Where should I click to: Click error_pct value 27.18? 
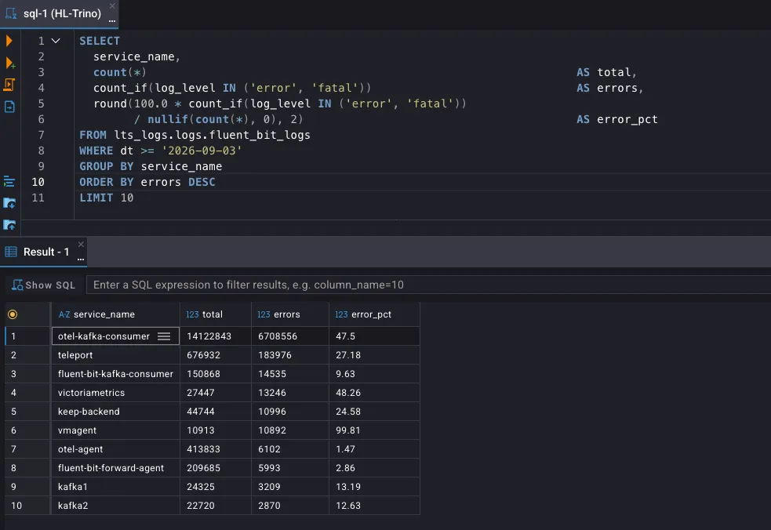pyautogui.click(x=374, y=355)
